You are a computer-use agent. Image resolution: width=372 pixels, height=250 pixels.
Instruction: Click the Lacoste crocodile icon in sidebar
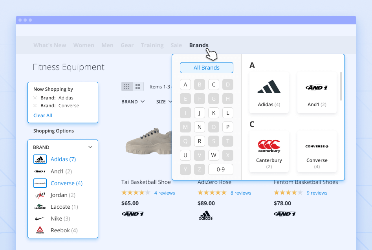click(x=39, y=207)
